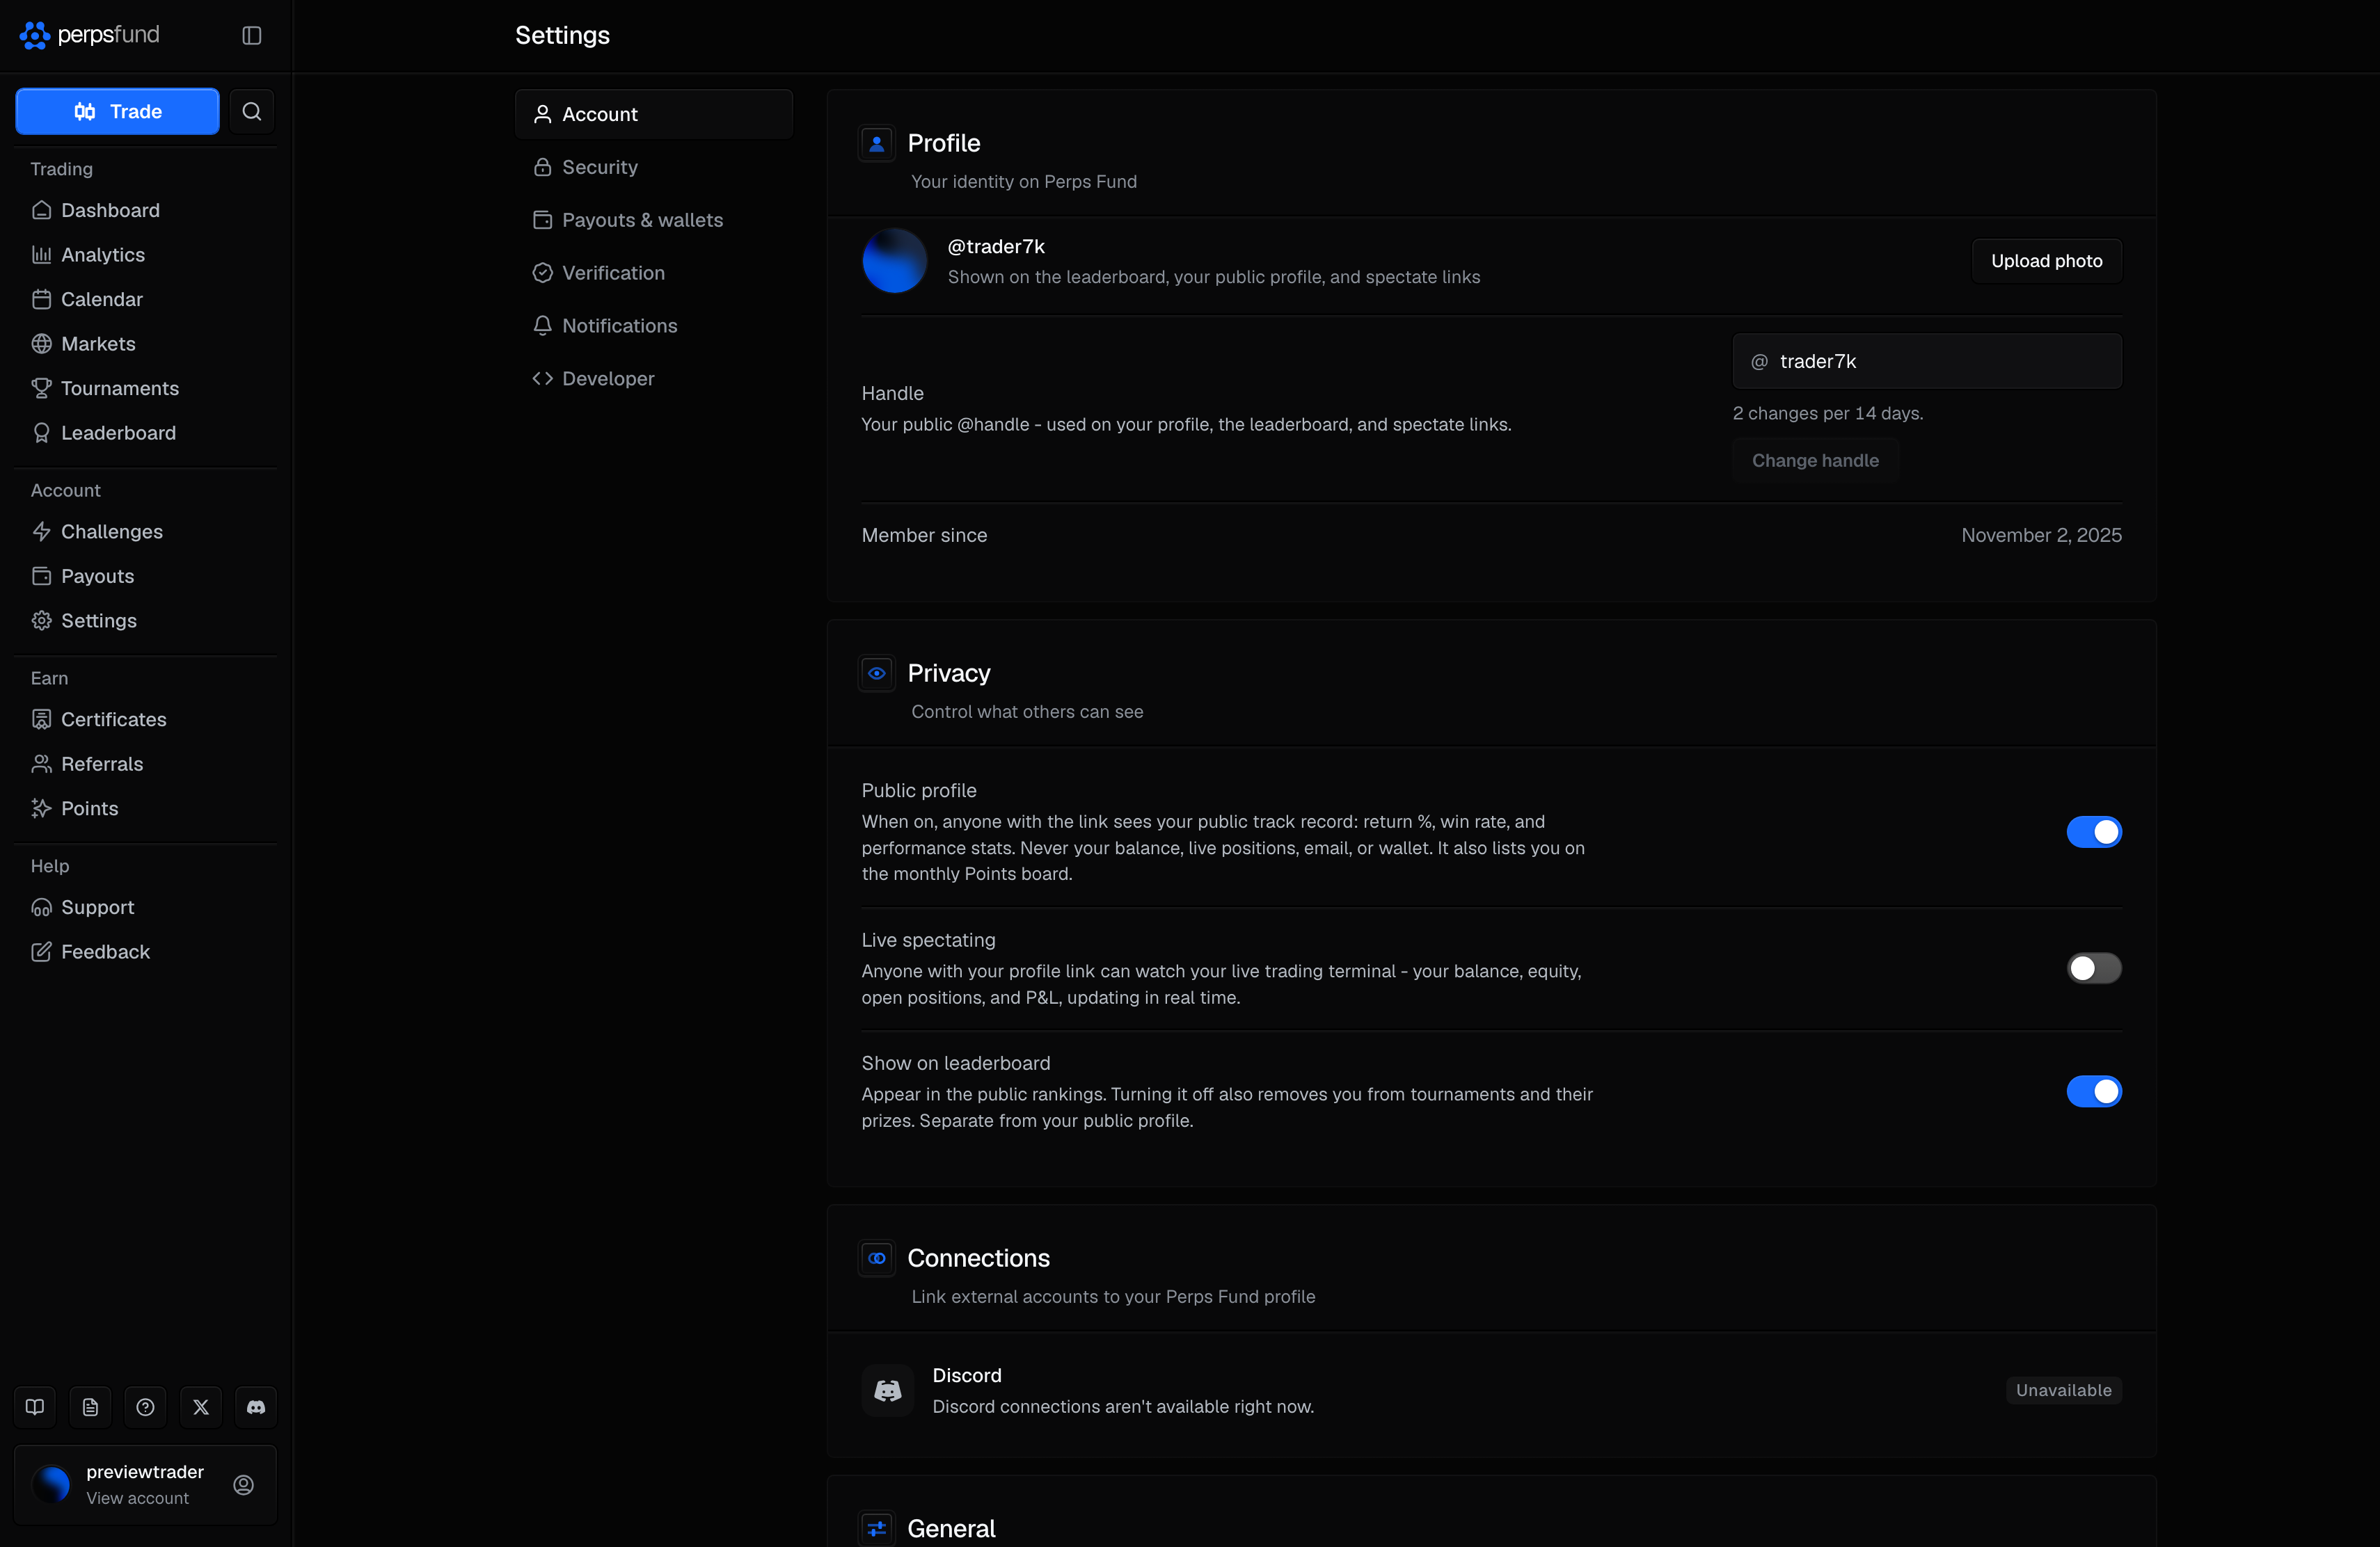Viewport: 2380px width, 1547px height.
Task: Go to Certificates in the sidebar
Action: click(145, 719)
